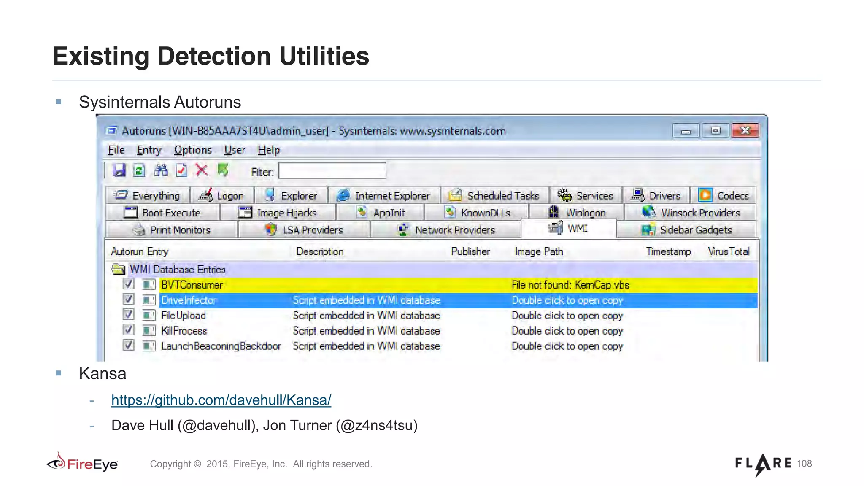
Task: Open the Options menu
Action: pyautogui.click(x=193, y=150)
